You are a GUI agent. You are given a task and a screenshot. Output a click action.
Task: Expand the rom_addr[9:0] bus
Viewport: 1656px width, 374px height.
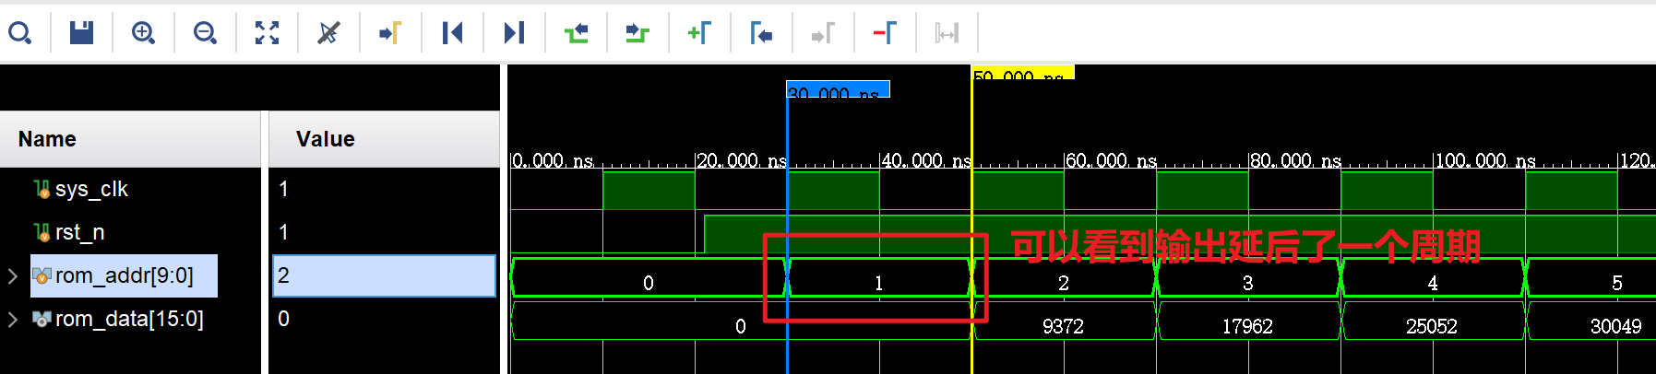tap(12, 275)
